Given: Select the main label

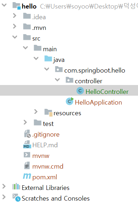Looking at the screenshot, I should point(50,49).
